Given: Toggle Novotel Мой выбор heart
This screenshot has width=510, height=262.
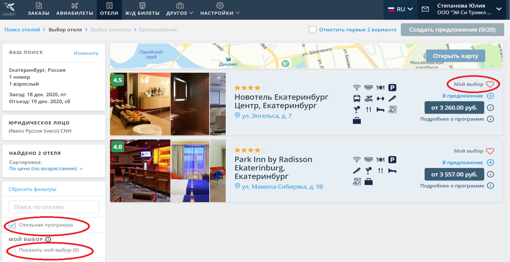Looking at the screenshot, I should [x=490, y=84].
